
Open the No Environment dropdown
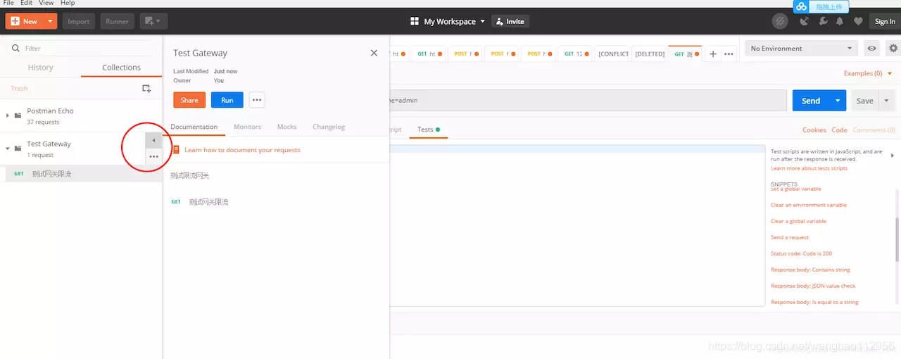(x=801, y=49)
